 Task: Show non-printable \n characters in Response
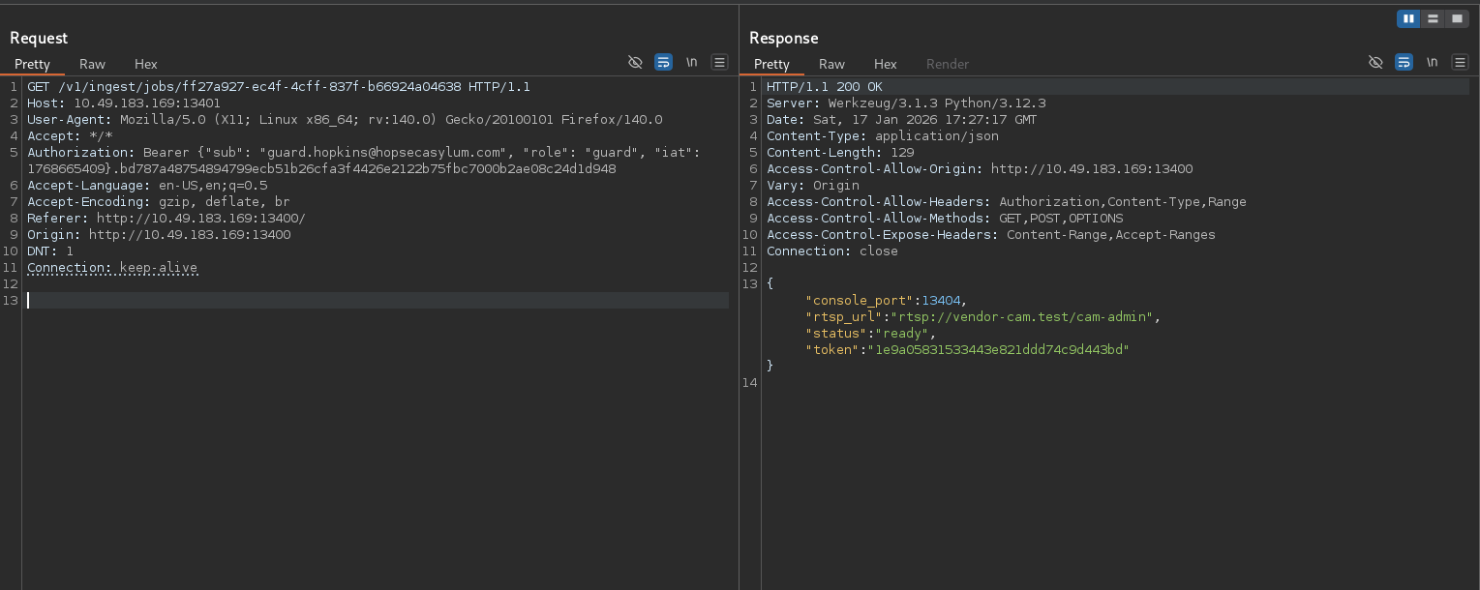(1432, 62)
